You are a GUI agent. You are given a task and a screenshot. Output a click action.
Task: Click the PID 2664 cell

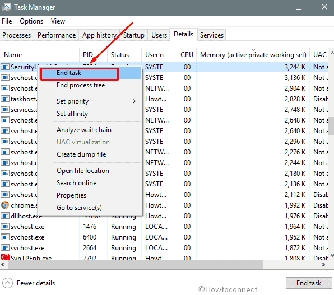pyautogui.click(x=90, y=248)
